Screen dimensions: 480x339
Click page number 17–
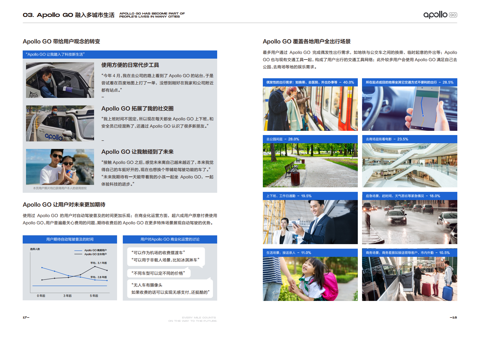[26, 317]
